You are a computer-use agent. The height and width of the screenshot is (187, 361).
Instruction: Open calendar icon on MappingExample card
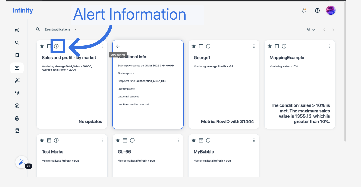[277, 46]
